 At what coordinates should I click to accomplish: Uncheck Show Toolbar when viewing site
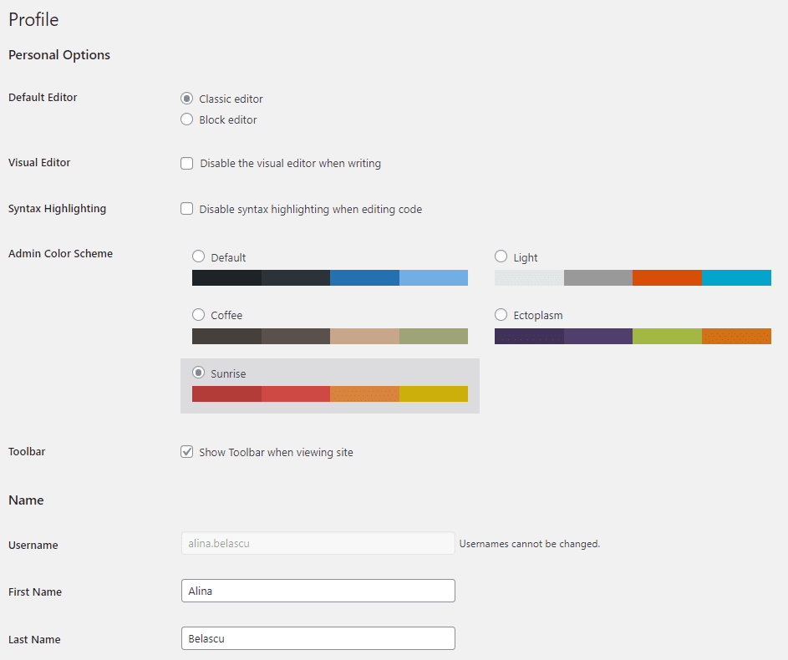tap(186, 451)
